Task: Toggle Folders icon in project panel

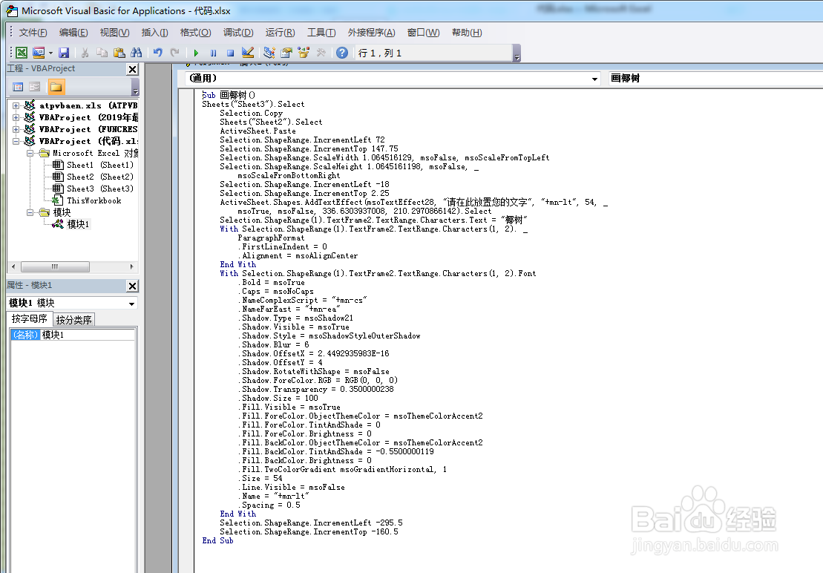Action: (x=56, y=87)
